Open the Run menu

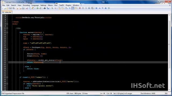[56, 5]
